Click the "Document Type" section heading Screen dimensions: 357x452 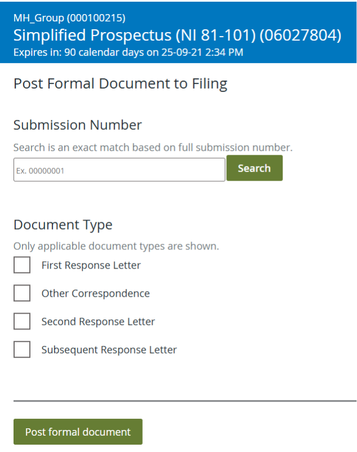[63, 225]
